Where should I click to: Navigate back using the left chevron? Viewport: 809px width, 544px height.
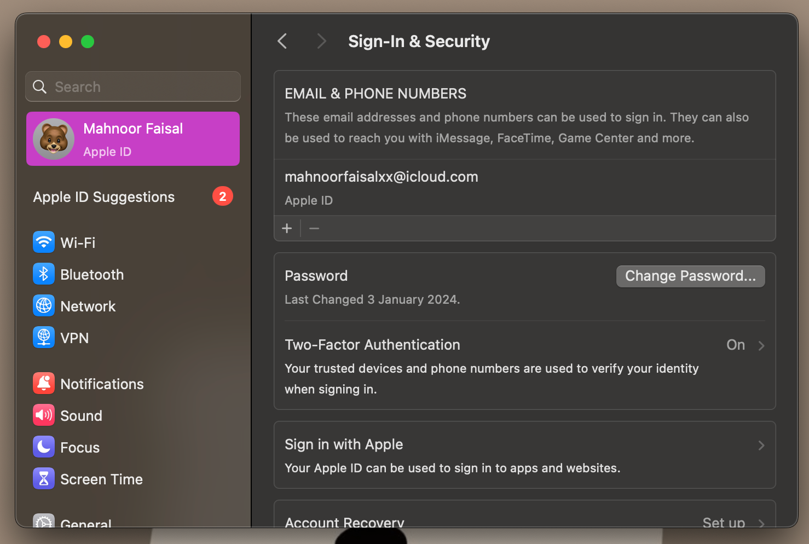click(x=282, y=41)
